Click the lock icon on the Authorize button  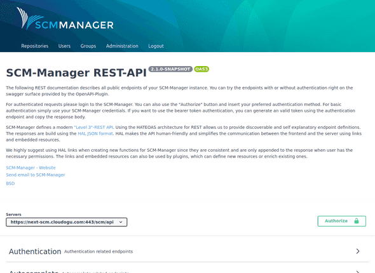(x=357, y=221)
